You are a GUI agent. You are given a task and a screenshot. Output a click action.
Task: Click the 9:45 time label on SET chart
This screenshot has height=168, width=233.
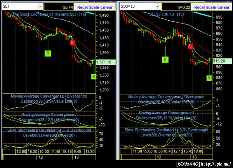point(77,152)
